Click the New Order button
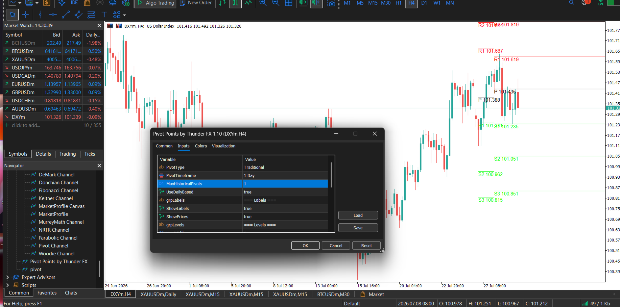The height and width of the screenshot is (307, 620). coord(196,3)
